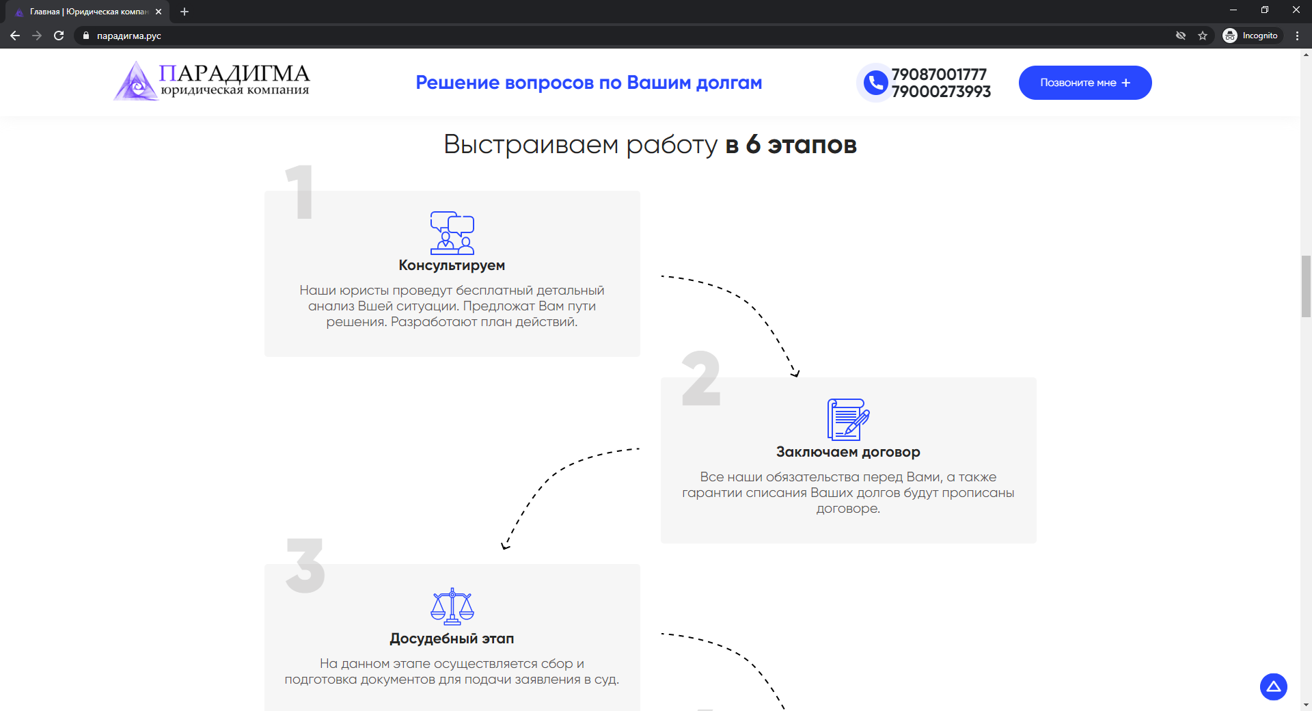
Task: Click the consultation chat people icon
Action: click(452, 232)
